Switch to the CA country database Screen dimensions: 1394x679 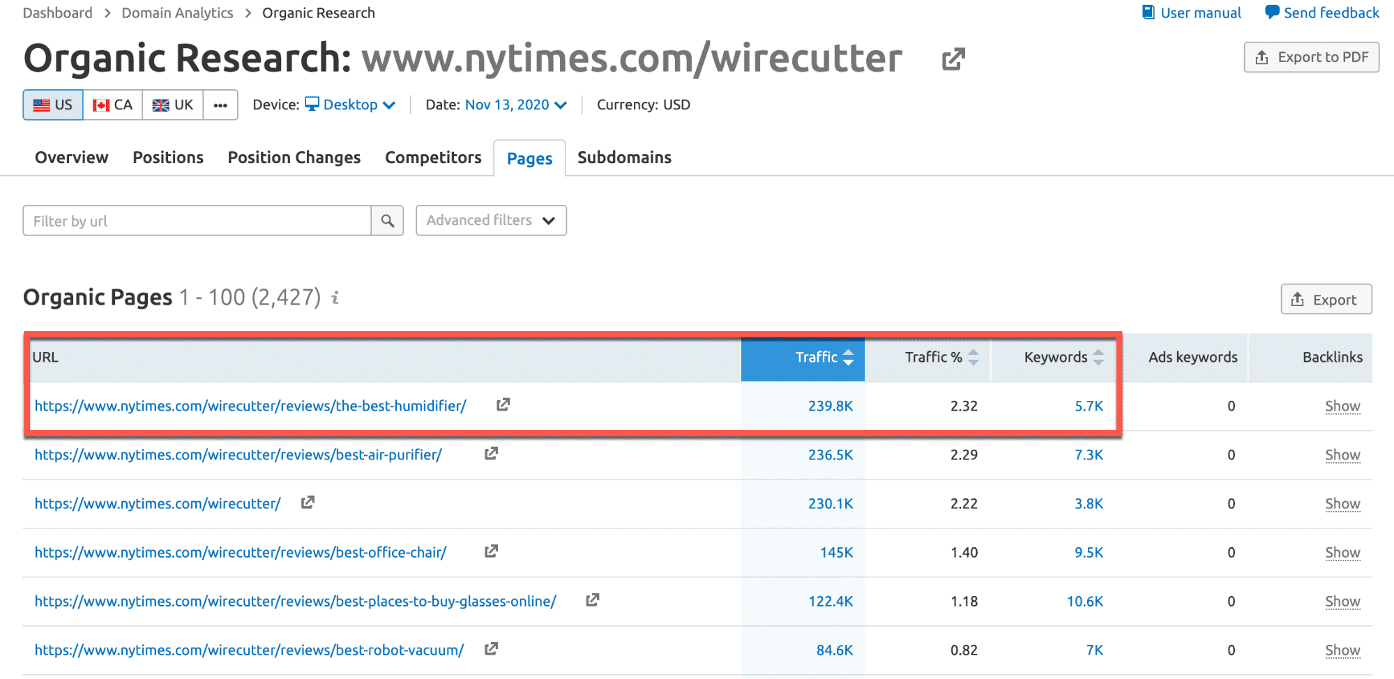(113, 105)
